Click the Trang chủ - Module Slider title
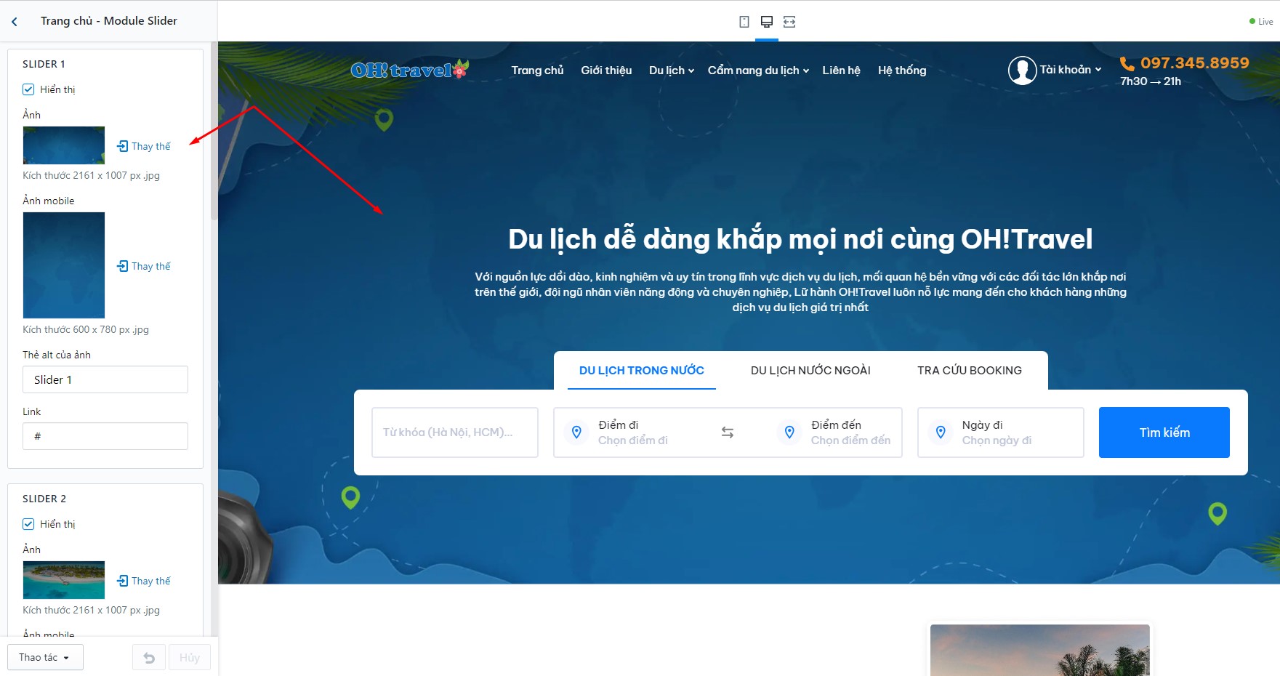Viewport: 1280px width, 676px height. coord(109,21)
